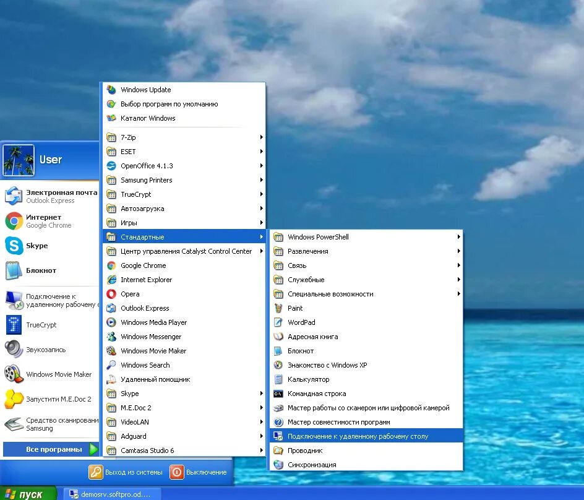584x500 pixels.
Task: Click the Проводник icon
Action: pyautogui.click(x=278, y=450)
